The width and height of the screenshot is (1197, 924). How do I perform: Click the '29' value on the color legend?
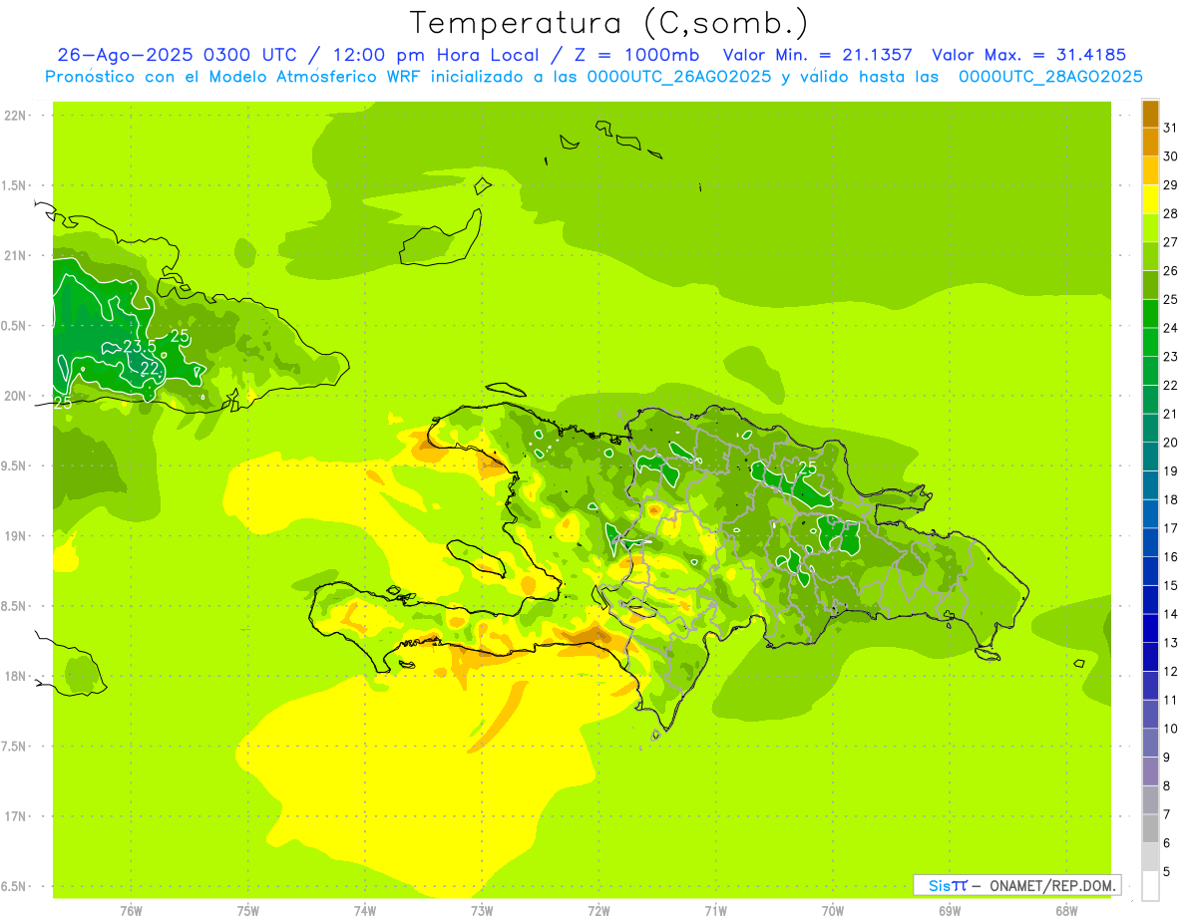pyautogui.click(x=1171, y=184)
